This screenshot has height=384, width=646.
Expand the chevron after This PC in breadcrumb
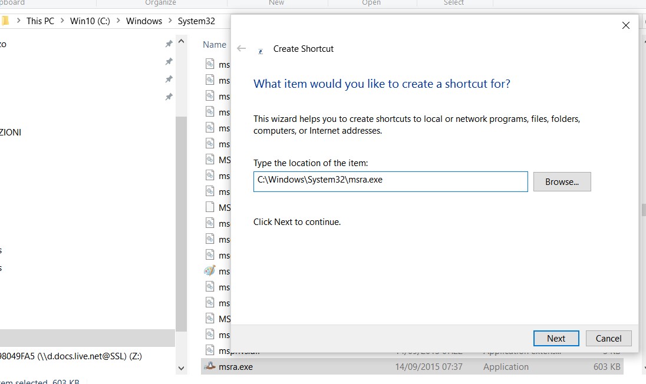click(62, 21)
